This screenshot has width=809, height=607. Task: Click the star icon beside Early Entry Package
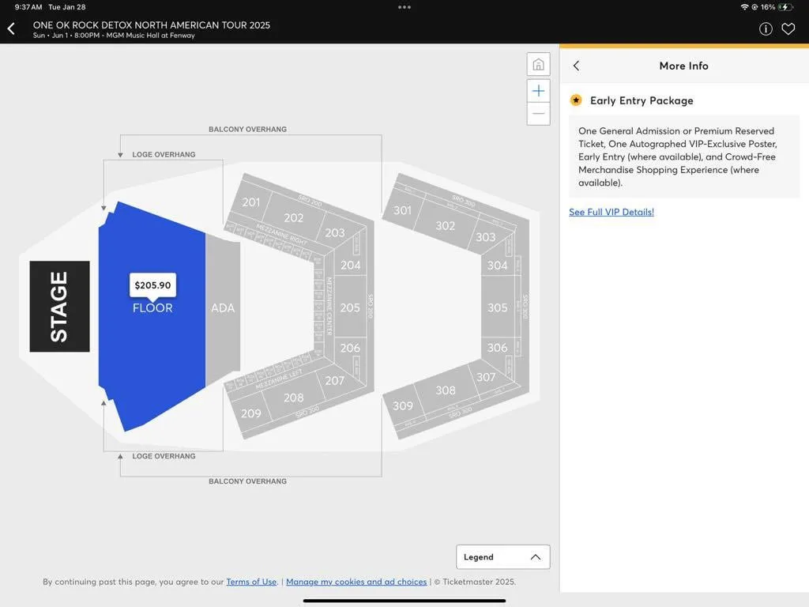point(575,100)
